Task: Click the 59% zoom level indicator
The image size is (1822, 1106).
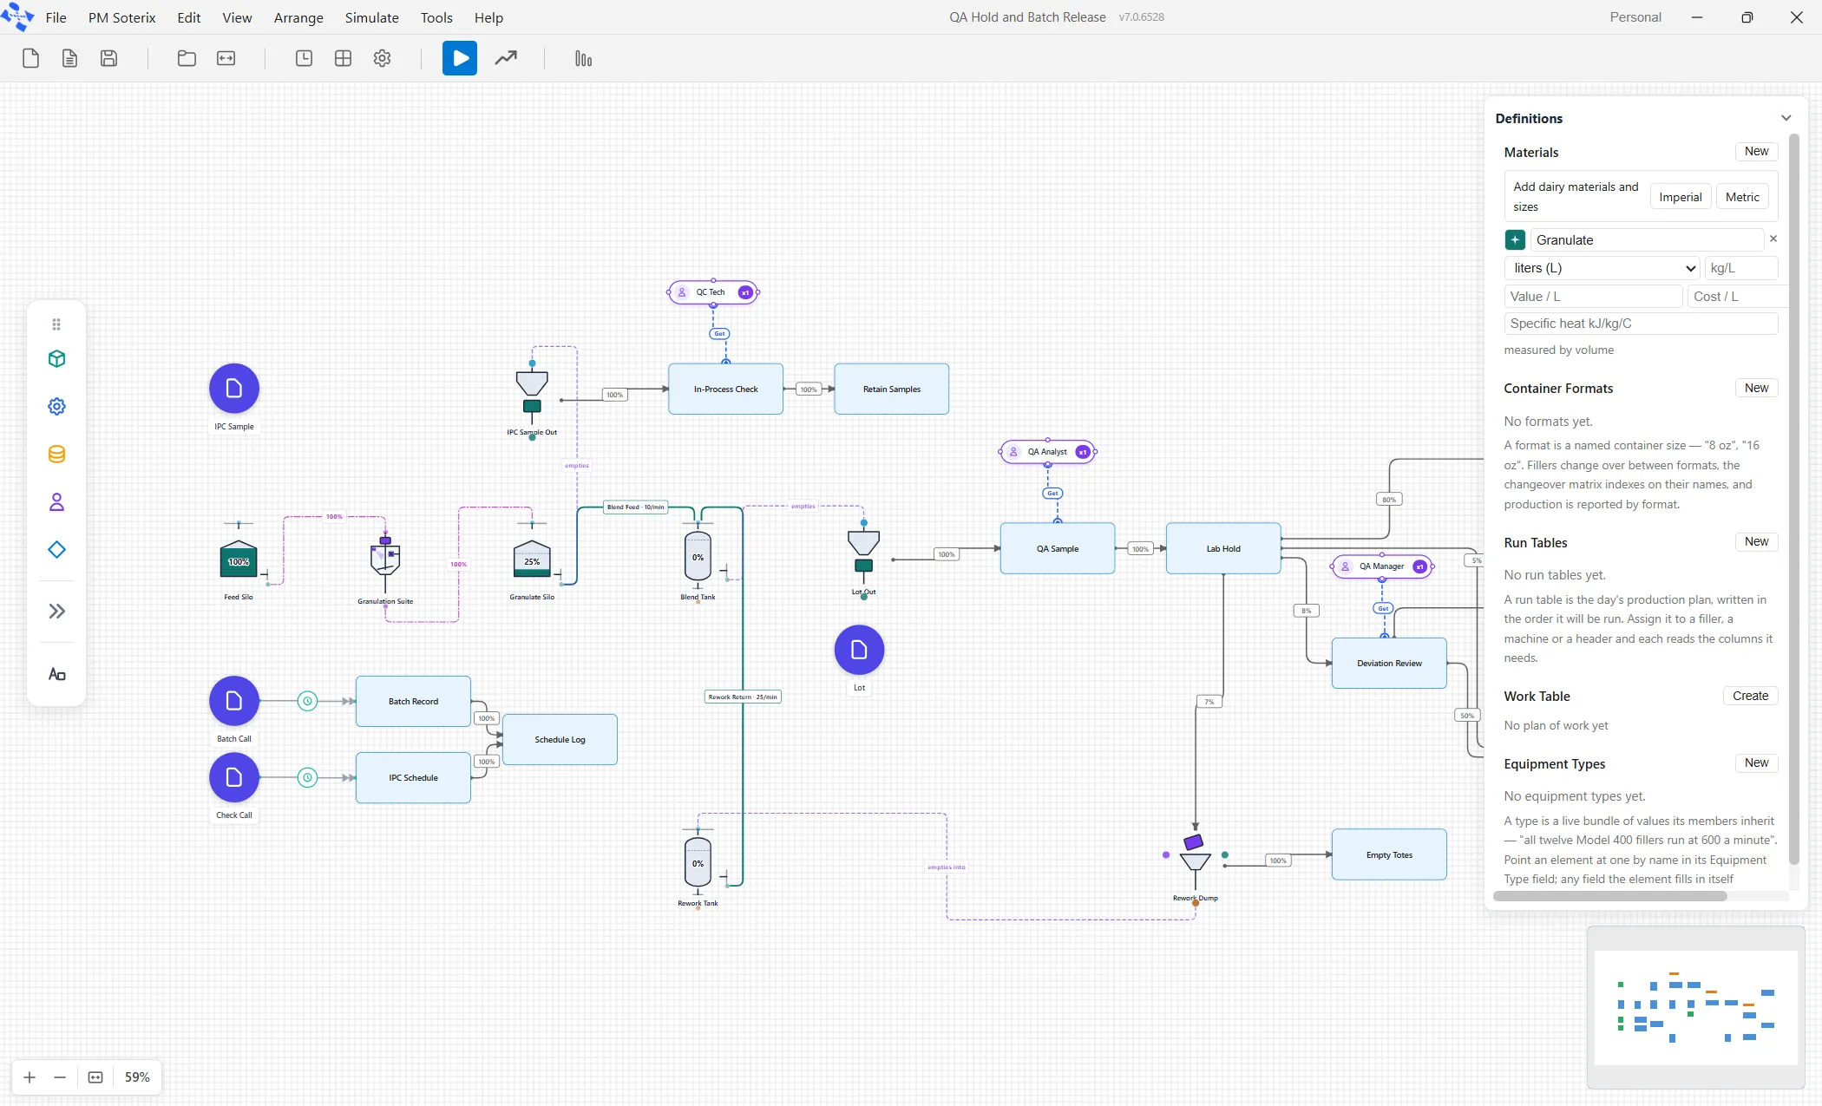Action: point(137,1077)
